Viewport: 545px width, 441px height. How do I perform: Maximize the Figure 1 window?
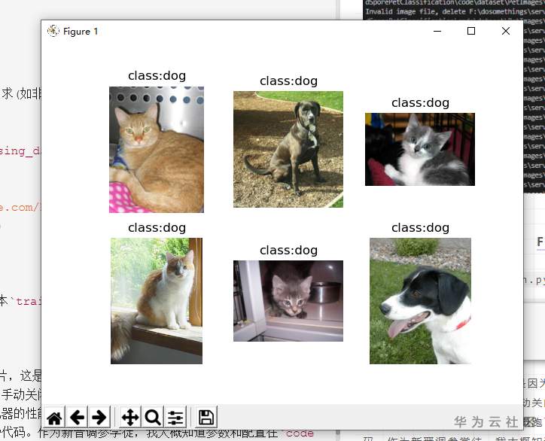click(471, 32)
